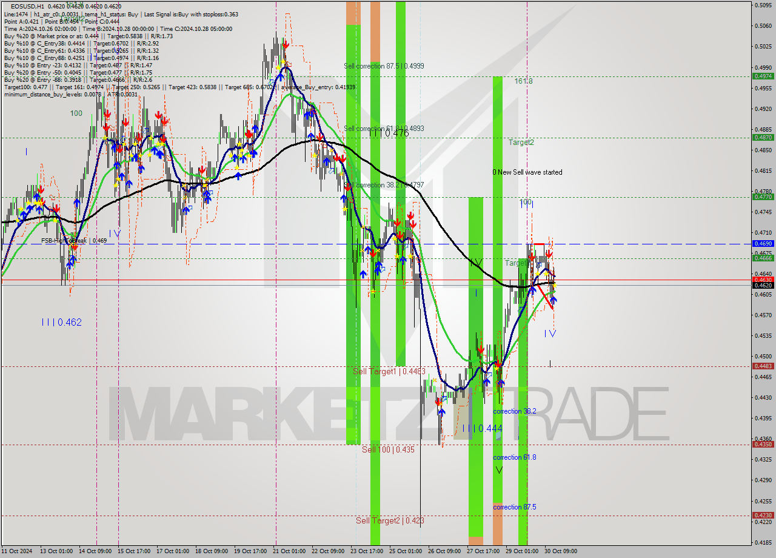Viewport: 776px width, 558px height.
Task: Click the 'I I I 0.444' wave label
Action: [482, 429]
